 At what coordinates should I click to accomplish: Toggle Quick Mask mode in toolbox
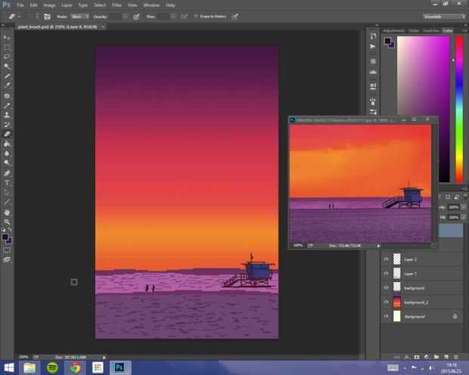click(7, 250)
